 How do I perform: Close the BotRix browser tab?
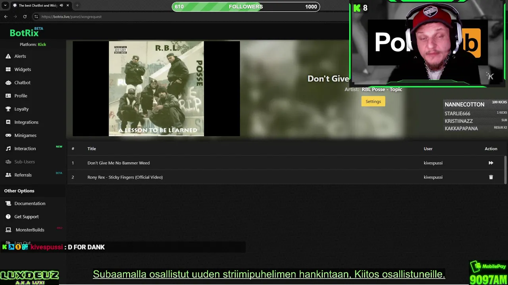(67, 6)
